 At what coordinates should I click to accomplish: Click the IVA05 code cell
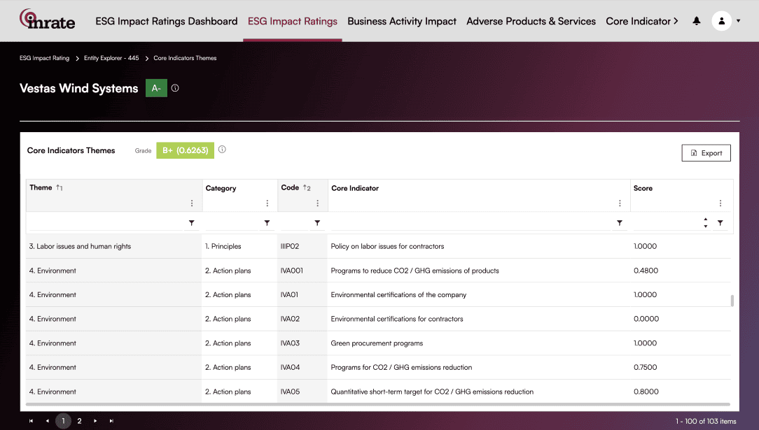[290, 392]
